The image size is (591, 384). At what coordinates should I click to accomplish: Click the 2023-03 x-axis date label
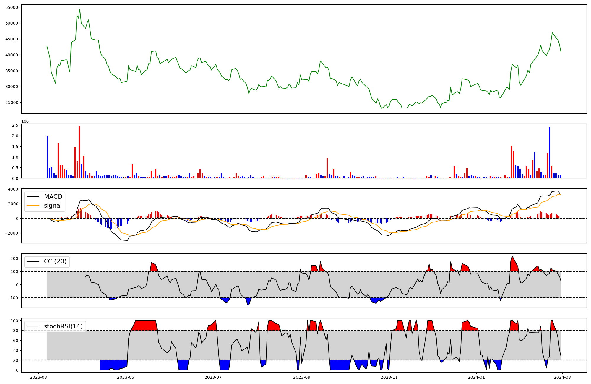[38, 377]
